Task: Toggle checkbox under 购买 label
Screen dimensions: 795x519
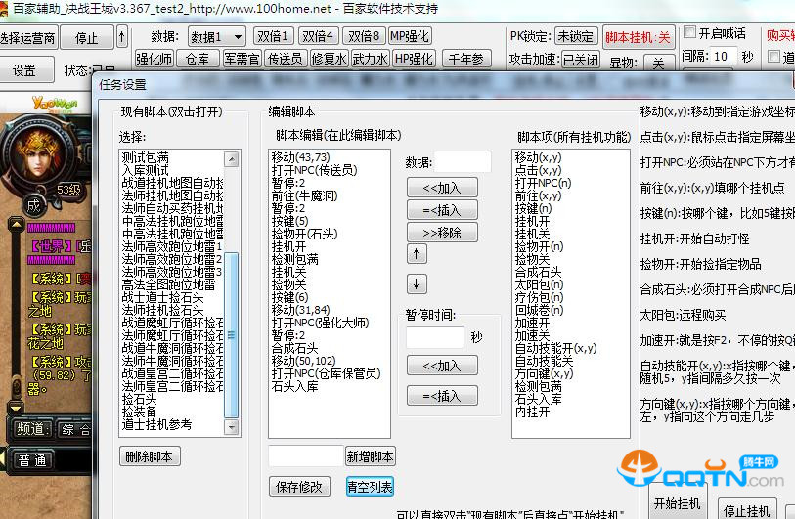Action: (x=773, y=57)
